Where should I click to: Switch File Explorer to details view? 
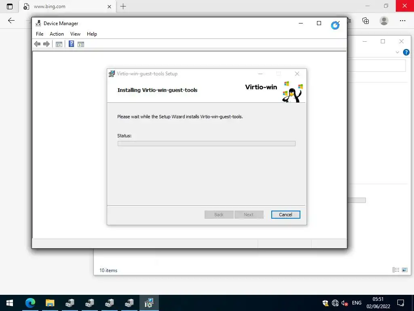pyautogui.click(x=396, y=270)
